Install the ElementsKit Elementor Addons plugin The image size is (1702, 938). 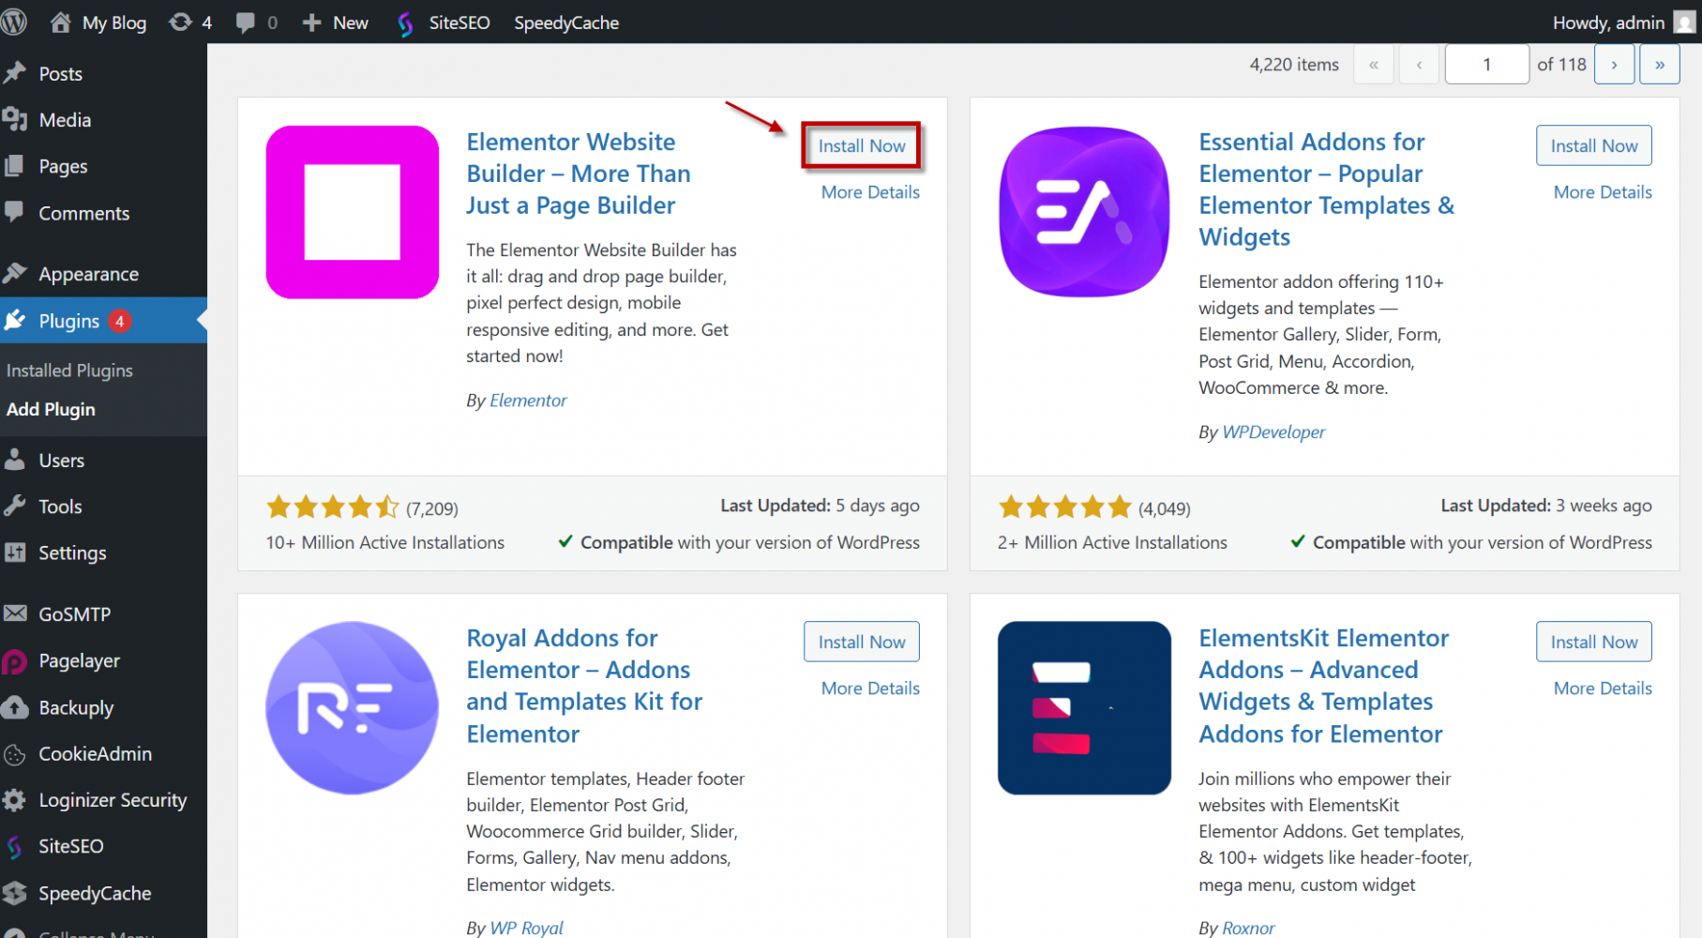[x=1593, y=643]
